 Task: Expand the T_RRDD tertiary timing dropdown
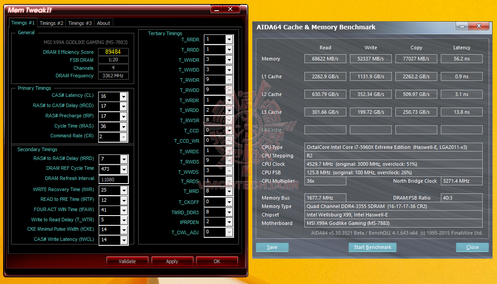pos(229,49)
